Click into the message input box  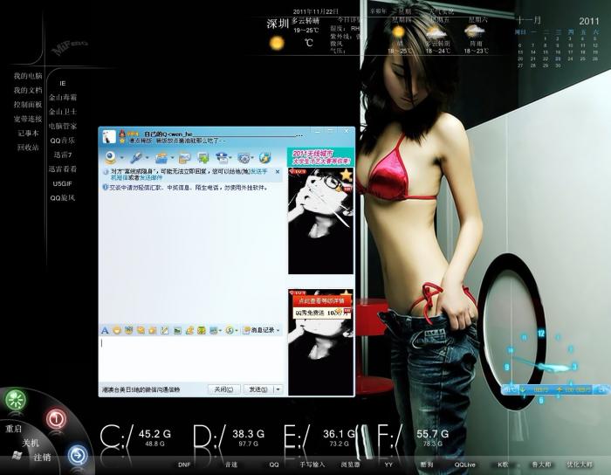[x=191, y=359]
